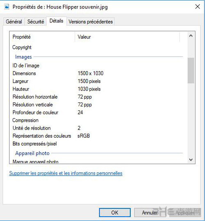205x221 pixels.
Task: Click the JPG file icon in title bar
Action: [7, 7]
